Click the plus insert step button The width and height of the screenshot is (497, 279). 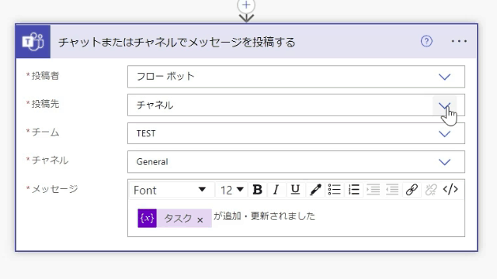pyautogui.click(x=246, y=5)
